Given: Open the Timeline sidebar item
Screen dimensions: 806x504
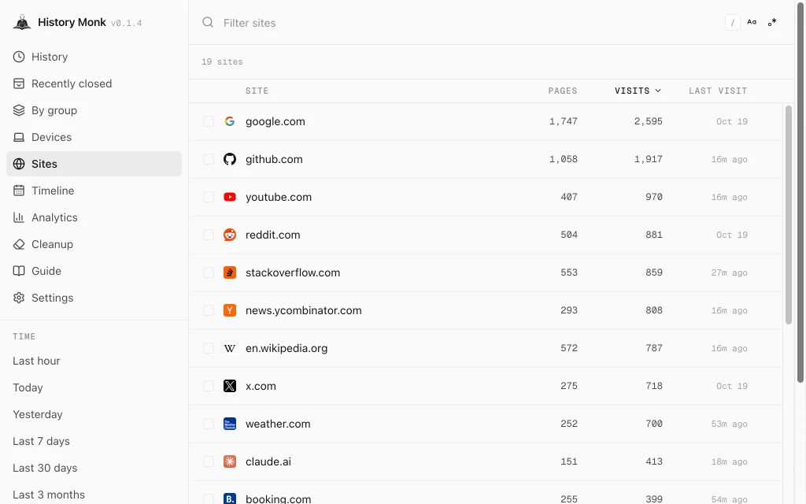Looking at the screenshot, I should coord(94,191).
